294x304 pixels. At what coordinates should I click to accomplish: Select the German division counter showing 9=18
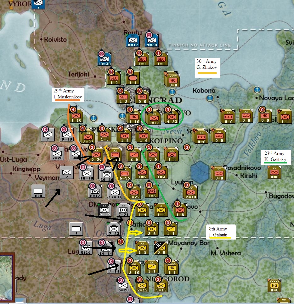point(67,135)
